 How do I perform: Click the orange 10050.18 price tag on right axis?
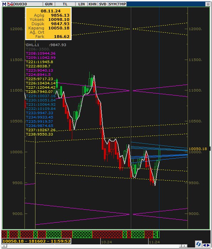(198, 149)
